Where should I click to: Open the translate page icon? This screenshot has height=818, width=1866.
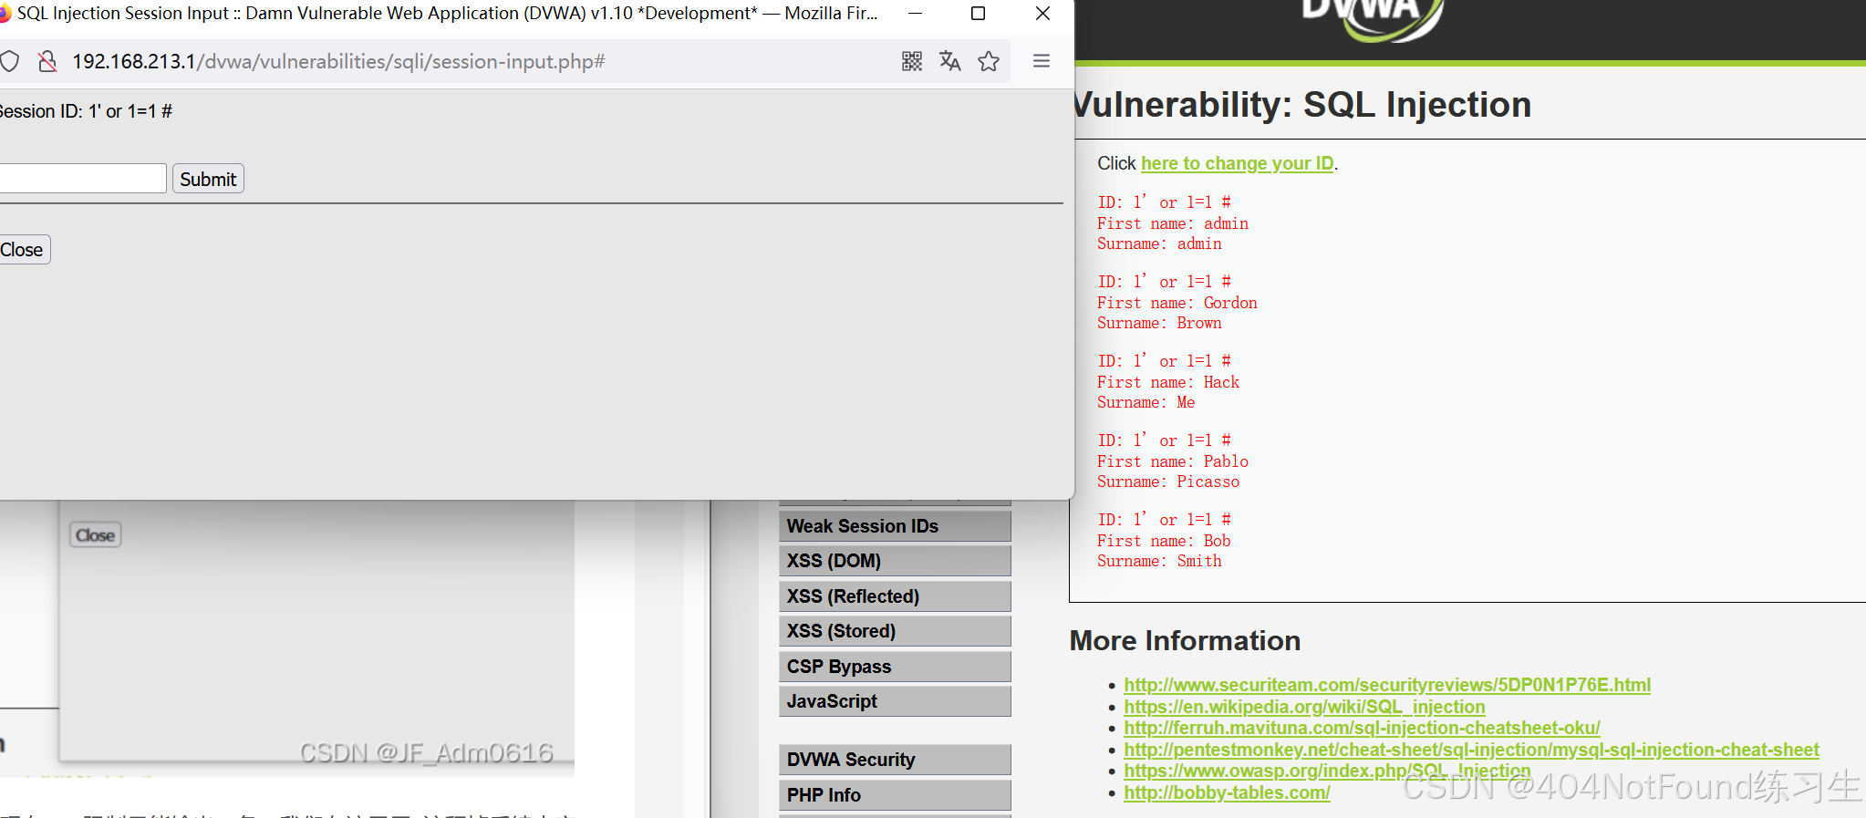(x=950, y=61)
